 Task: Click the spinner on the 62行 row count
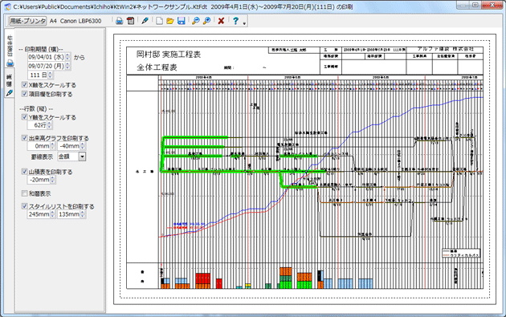pos(50,125)
